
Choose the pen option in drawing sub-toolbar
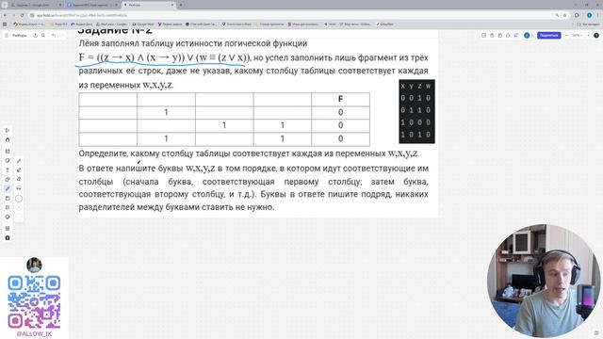pyautogui.click(x=19, y=161)
